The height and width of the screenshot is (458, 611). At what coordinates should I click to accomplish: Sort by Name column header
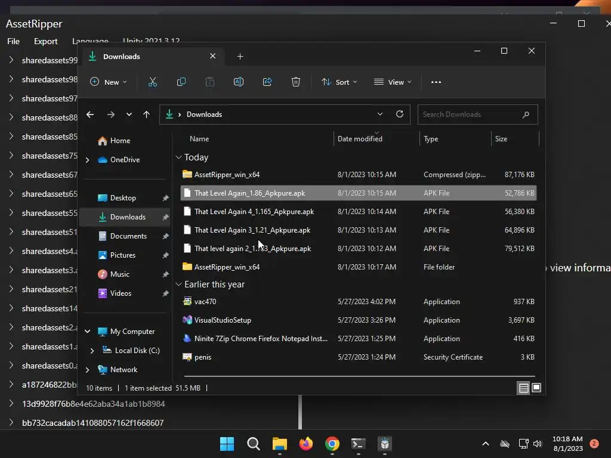click(199, 138)
